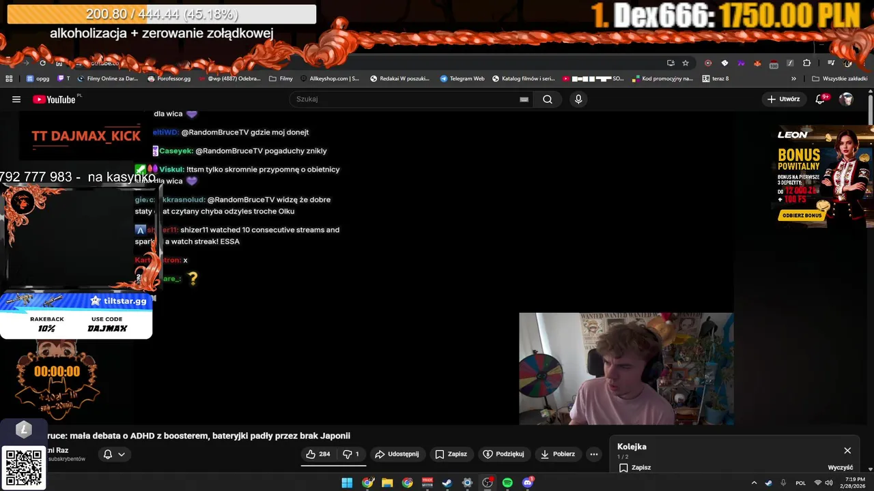Open Steam from the taskbar
This screenshot has height=491, width=874.
[x=447, y=483]
